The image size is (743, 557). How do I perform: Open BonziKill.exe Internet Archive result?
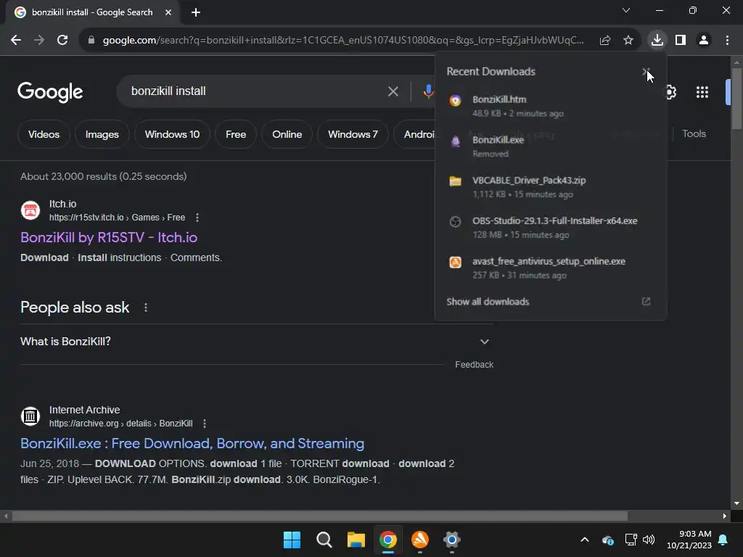[192, 443]
